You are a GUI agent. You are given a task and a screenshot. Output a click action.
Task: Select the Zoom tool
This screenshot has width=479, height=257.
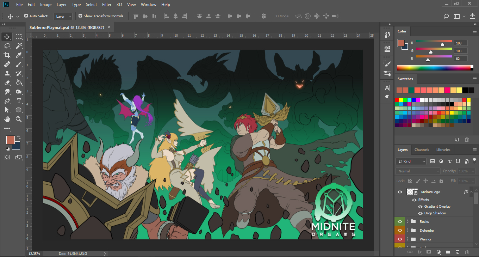pos(19,119)
